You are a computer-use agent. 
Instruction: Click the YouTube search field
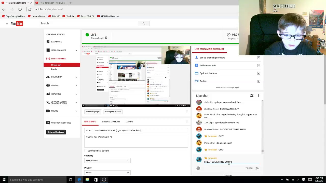pos(89,23)
